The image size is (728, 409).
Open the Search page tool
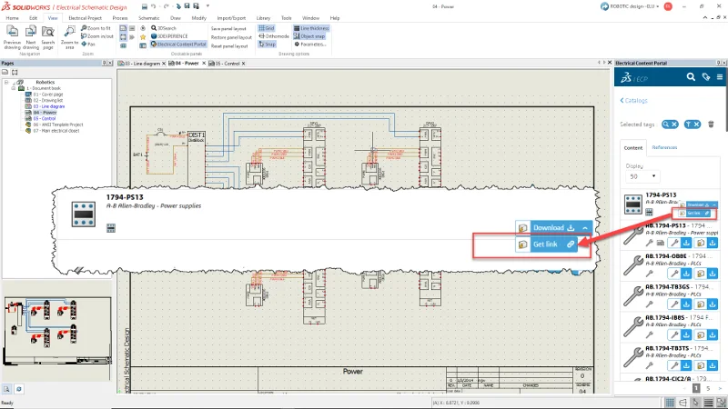point(47,33)
